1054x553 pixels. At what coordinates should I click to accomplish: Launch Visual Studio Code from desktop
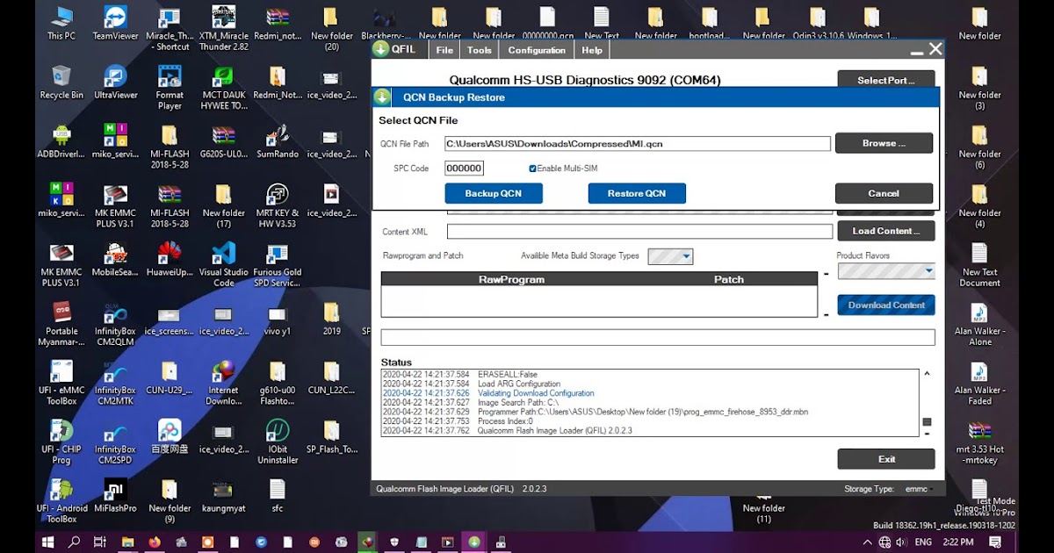223,265
